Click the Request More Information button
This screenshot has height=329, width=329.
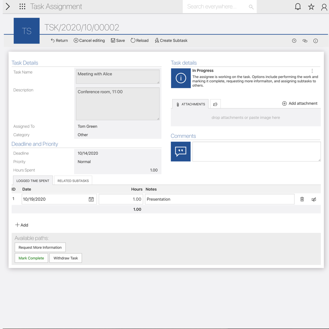[40, 248]
